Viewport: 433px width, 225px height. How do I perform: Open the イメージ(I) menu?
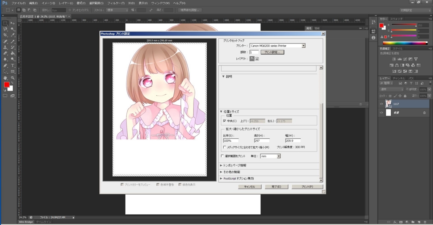pos(48,3)
